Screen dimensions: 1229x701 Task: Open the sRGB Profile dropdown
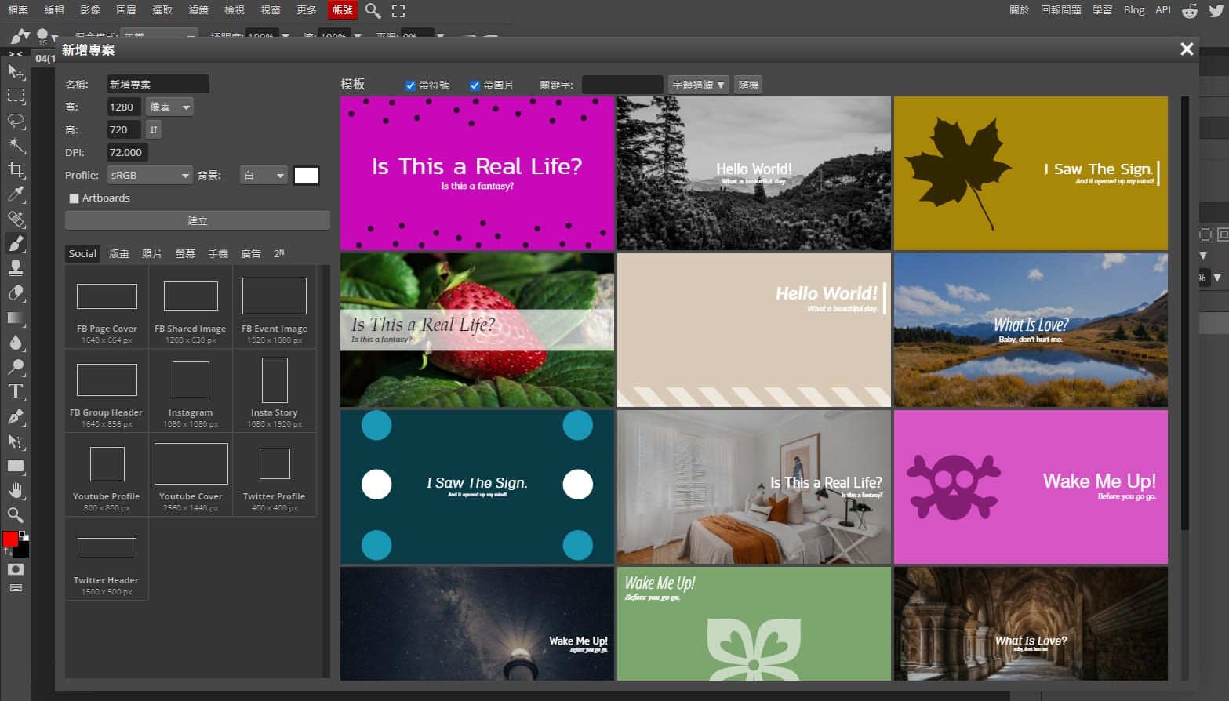(150, 175)
